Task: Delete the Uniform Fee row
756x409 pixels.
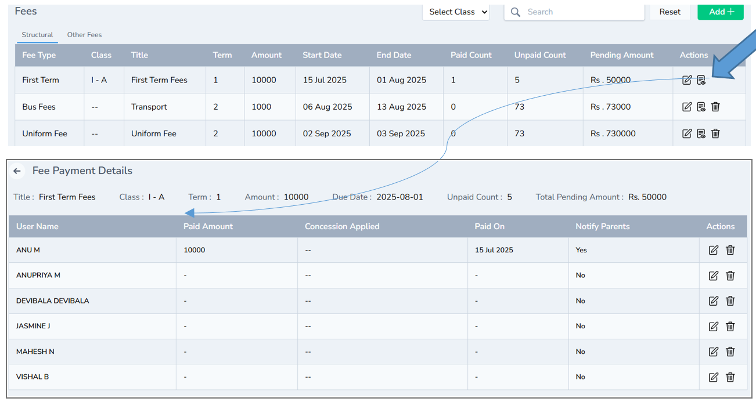Action: click(x=716, y=133)
